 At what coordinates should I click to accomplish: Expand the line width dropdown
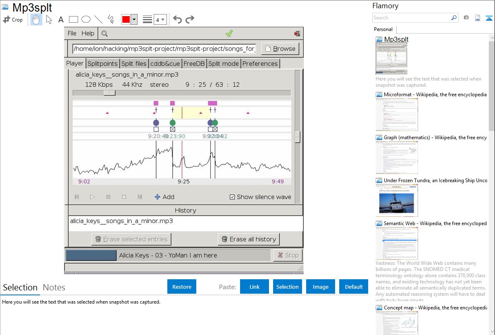163,19
